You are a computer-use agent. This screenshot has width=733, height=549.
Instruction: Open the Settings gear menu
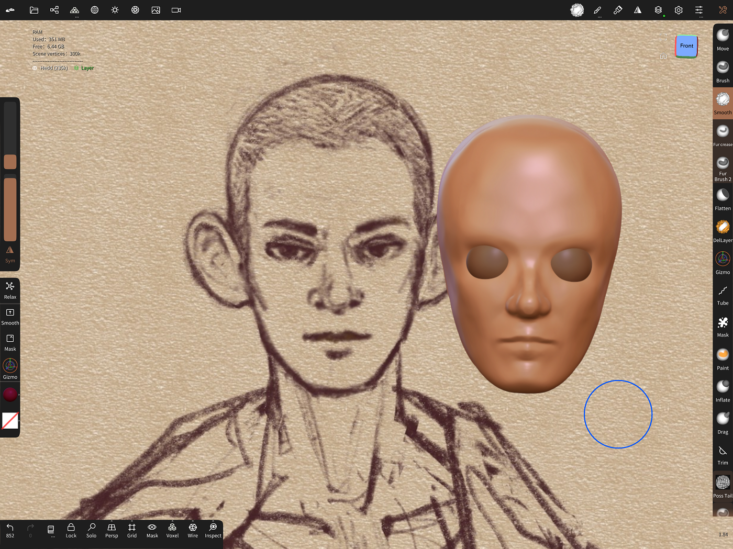679,10
